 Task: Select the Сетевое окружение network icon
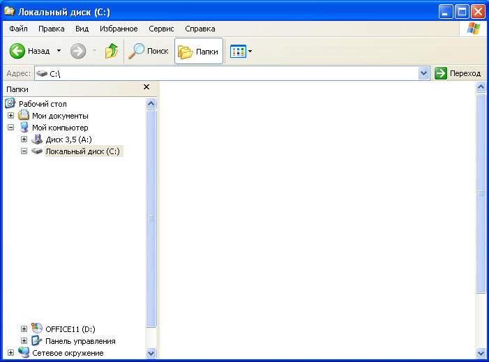point(24,352)
